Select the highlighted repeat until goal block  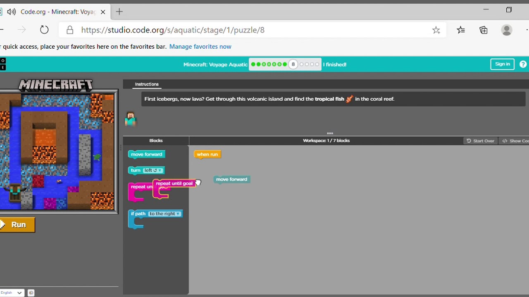click(x=174, y=184)
